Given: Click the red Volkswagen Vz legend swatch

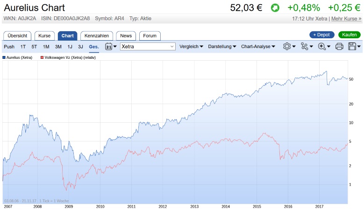Looking at the screenshot, I should (42, 57).
